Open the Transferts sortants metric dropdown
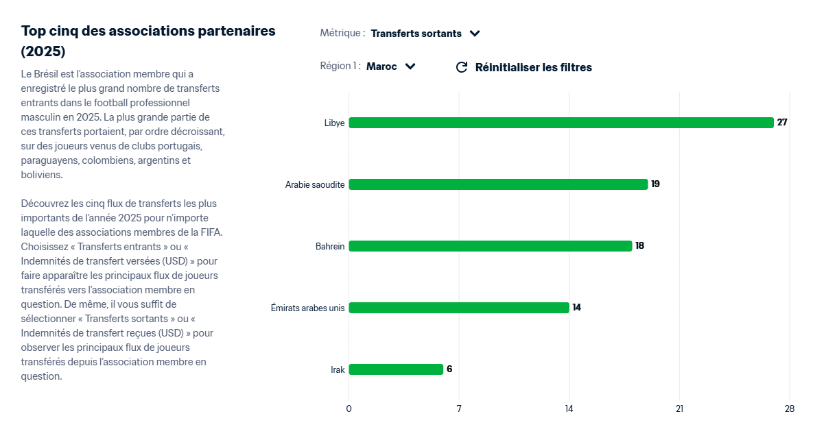824x427 pixels. click(416, 34)
